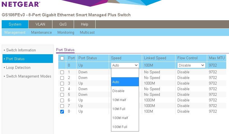Go to Maintenance submenu
Viewport: 229px width, 134px height.
41,32
